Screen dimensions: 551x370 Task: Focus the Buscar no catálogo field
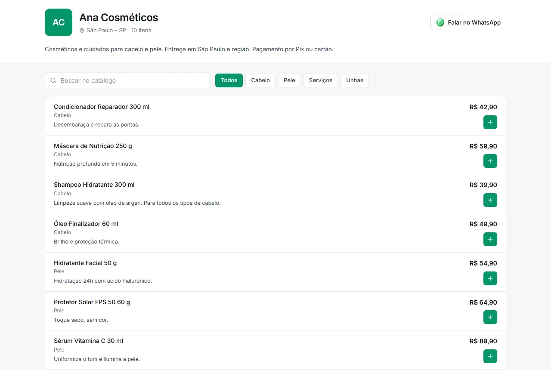(127, 80)
